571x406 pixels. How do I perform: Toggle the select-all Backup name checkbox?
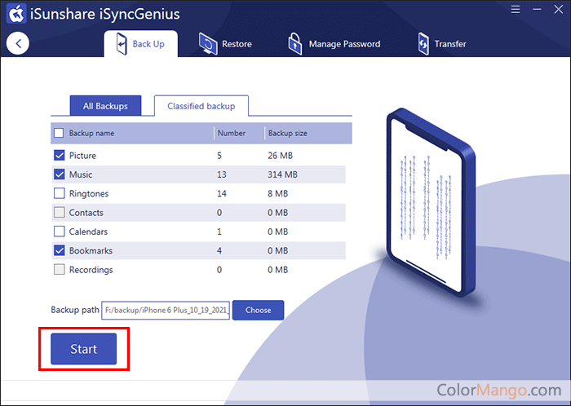pos(59,133)
